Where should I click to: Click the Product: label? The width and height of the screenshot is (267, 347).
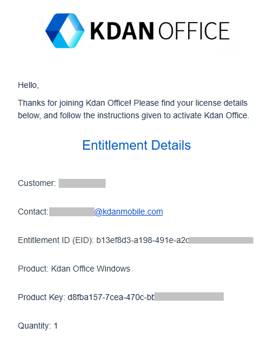33,269
